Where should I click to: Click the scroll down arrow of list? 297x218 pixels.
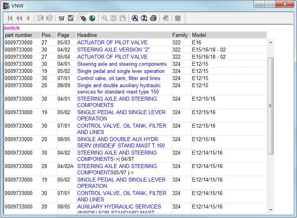(x=271, y=210)
